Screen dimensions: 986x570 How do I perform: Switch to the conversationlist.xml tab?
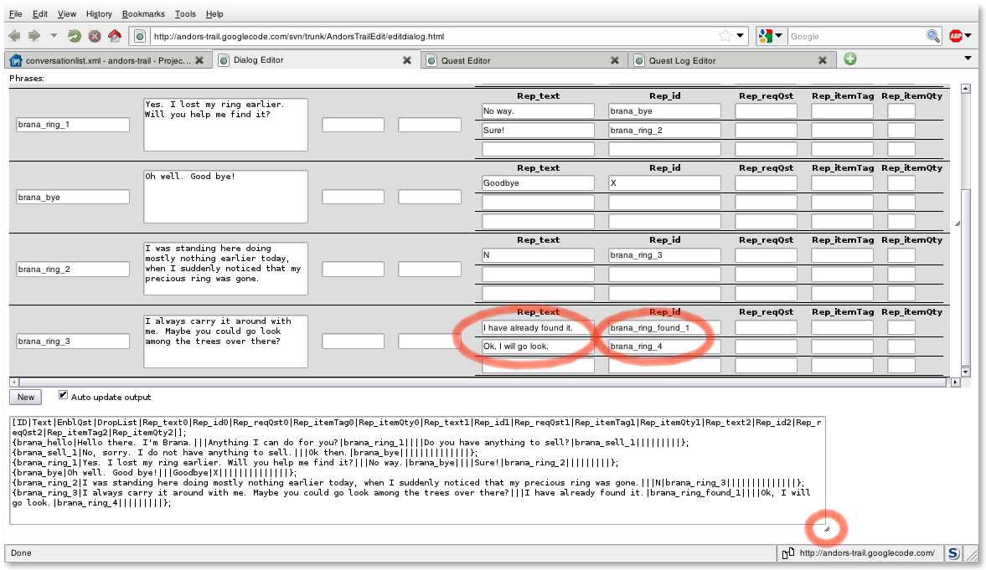coord(101,60)
